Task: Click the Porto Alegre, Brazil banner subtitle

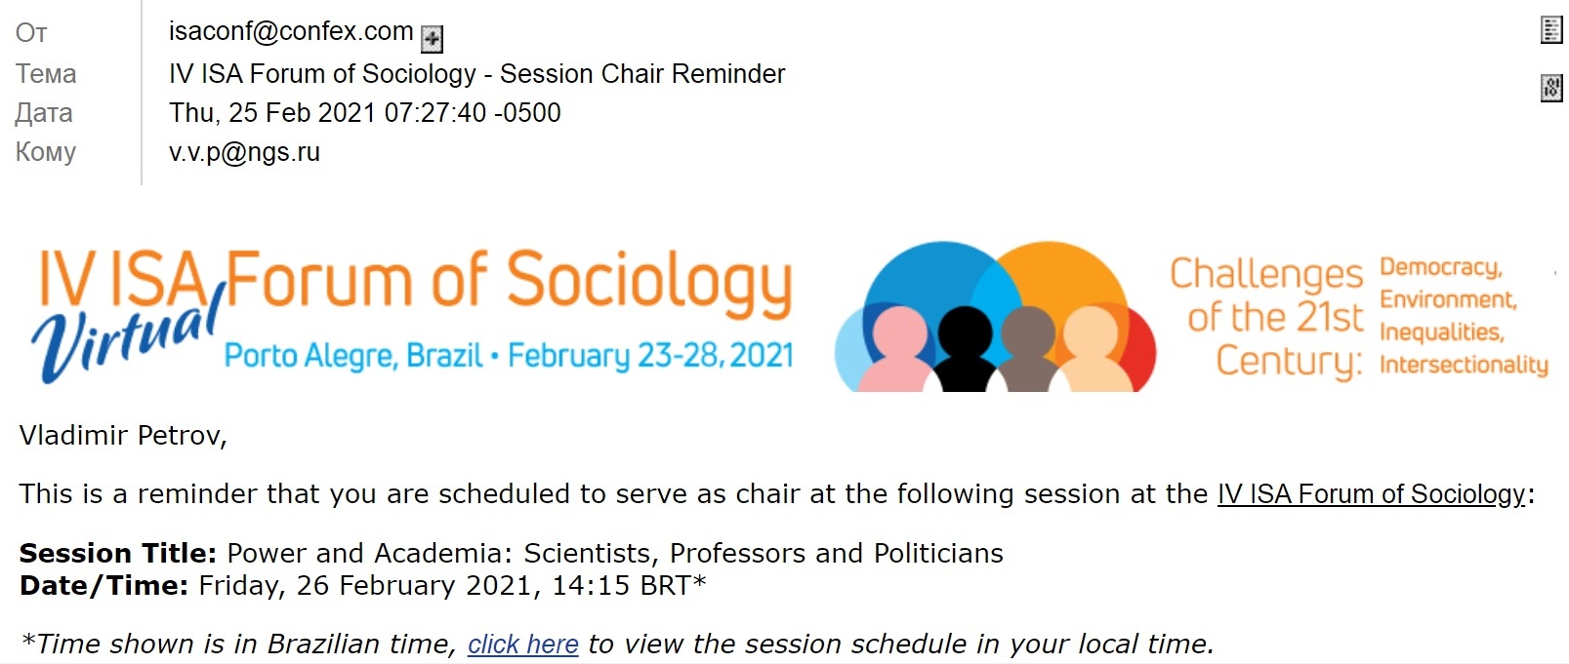Action: [x=353, y=356]
